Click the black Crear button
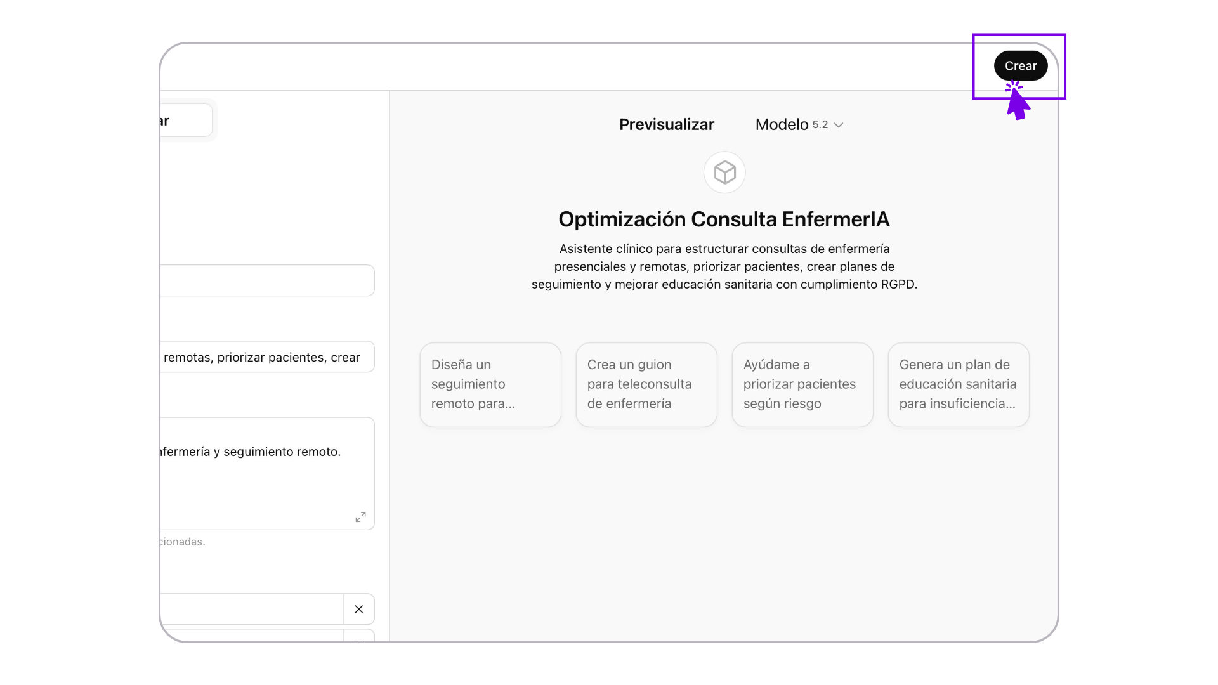Screen dimensions: 1218x685 [1020, 66]
